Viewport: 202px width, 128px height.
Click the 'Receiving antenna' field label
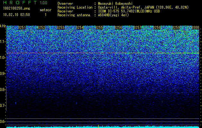[74, 15]
